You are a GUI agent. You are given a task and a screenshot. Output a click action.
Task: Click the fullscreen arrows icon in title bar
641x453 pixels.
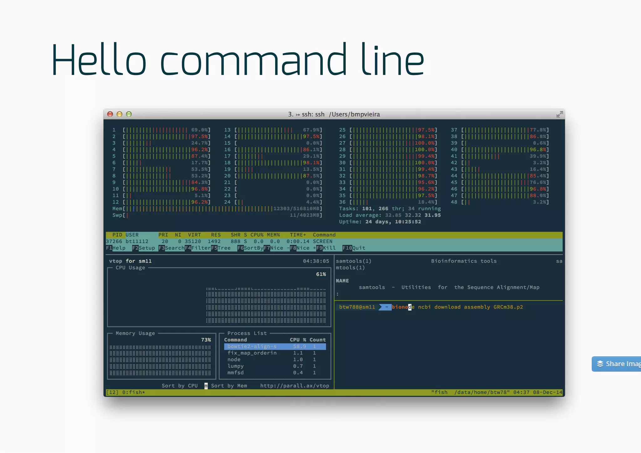coord(560,114)
